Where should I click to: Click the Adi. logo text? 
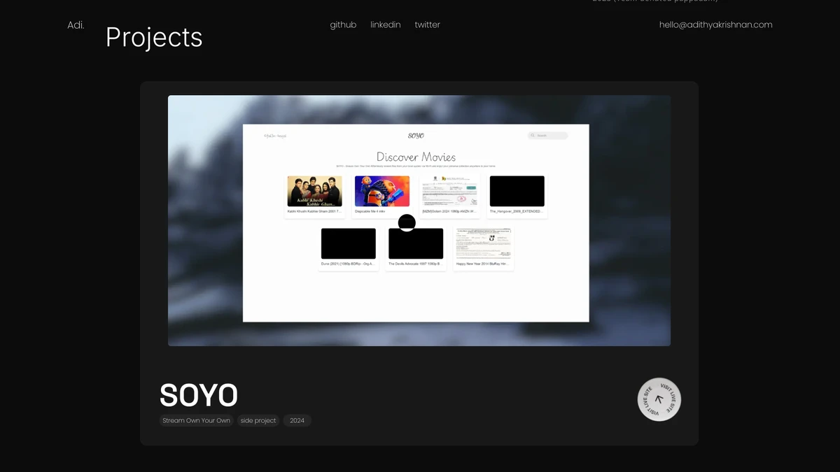pos(76,25)
